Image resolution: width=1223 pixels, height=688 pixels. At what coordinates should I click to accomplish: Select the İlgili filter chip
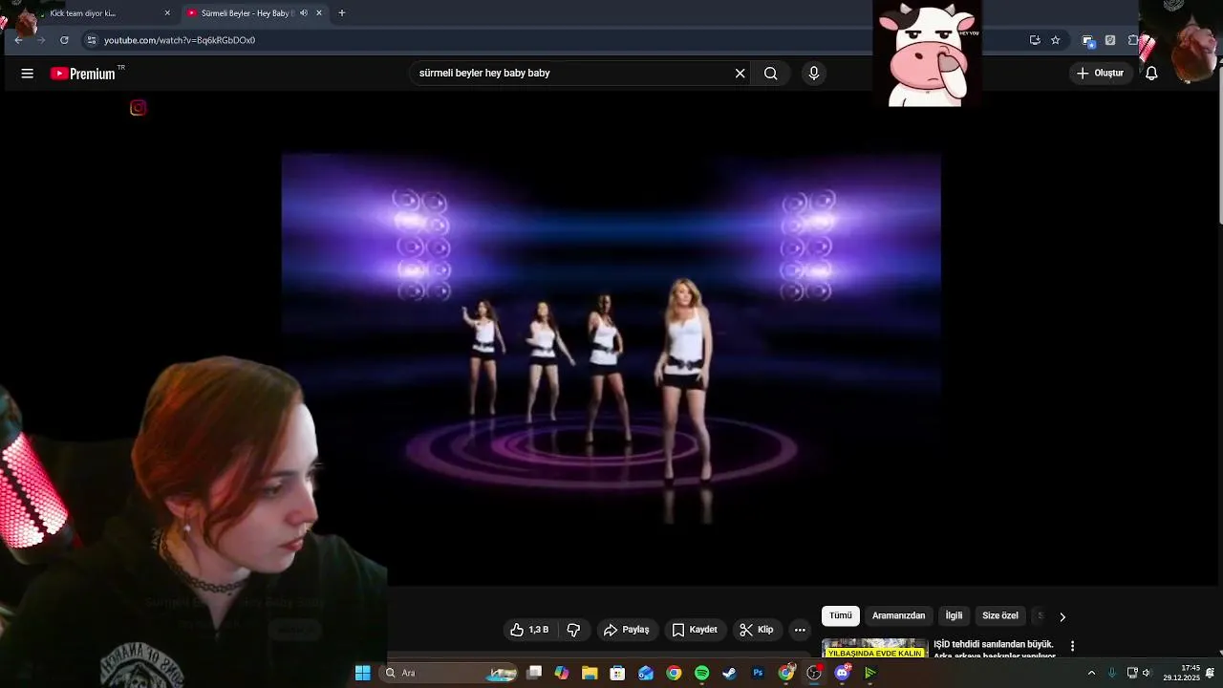[x=954, y=616]
